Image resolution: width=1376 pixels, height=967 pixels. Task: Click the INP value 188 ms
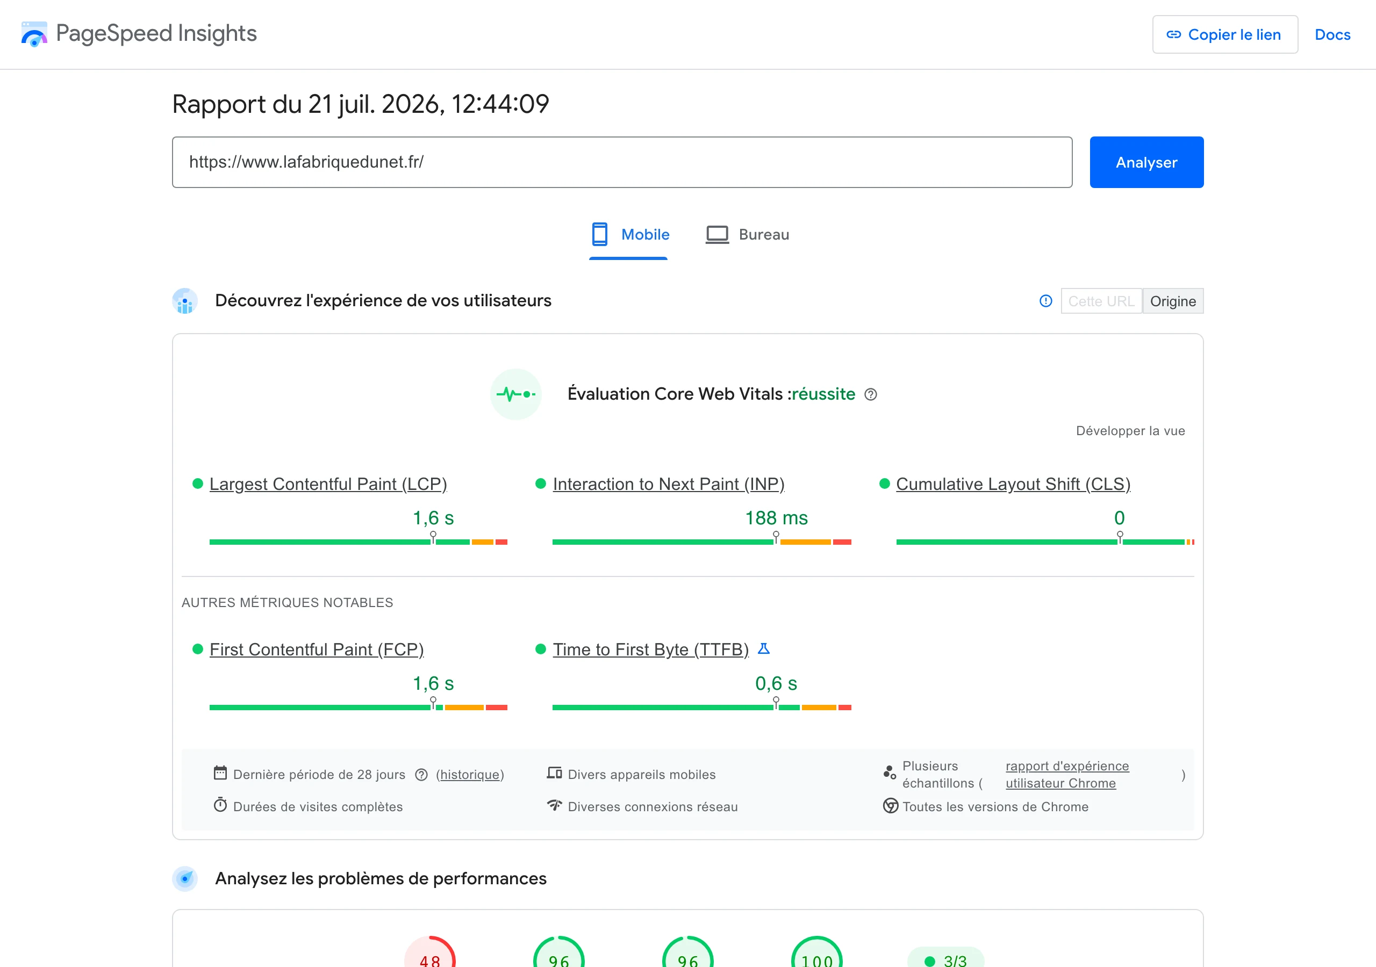[x=776, y=518]
